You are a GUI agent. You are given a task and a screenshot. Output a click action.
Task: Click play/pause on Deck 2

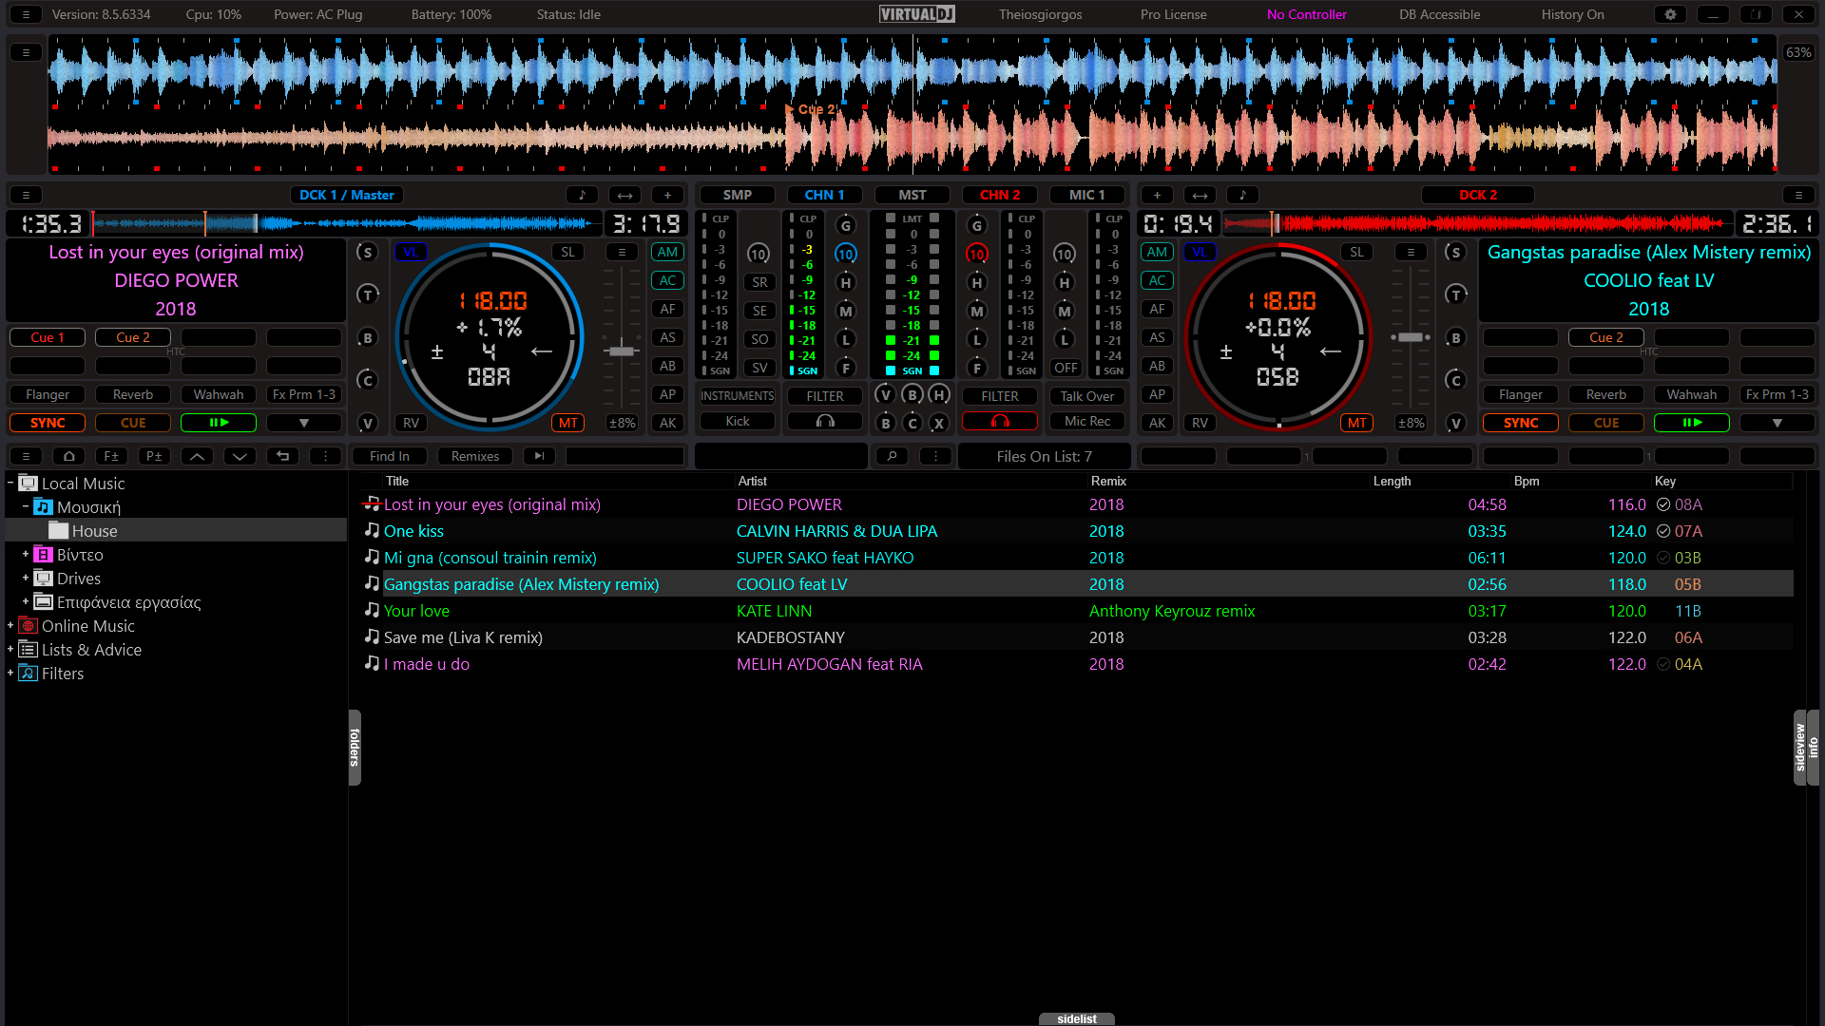tap(1692, 423)
